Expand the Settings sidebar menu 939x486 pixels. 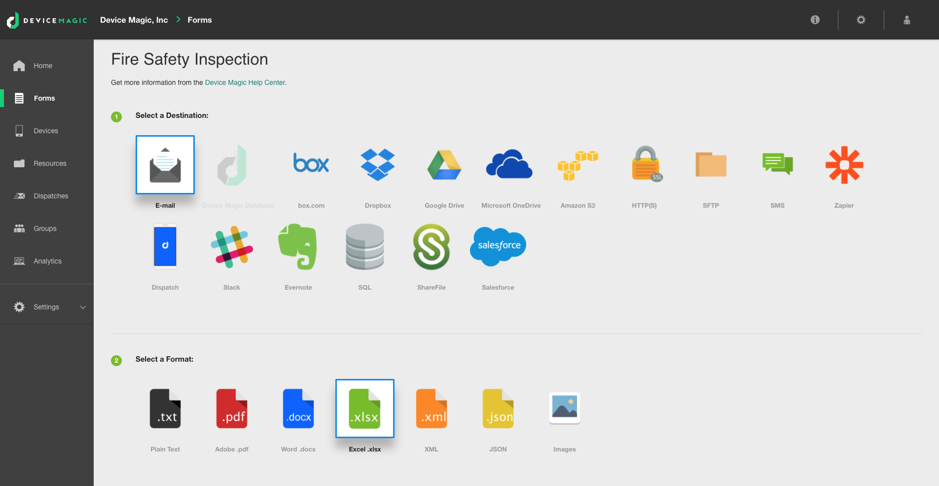(47, 307)
